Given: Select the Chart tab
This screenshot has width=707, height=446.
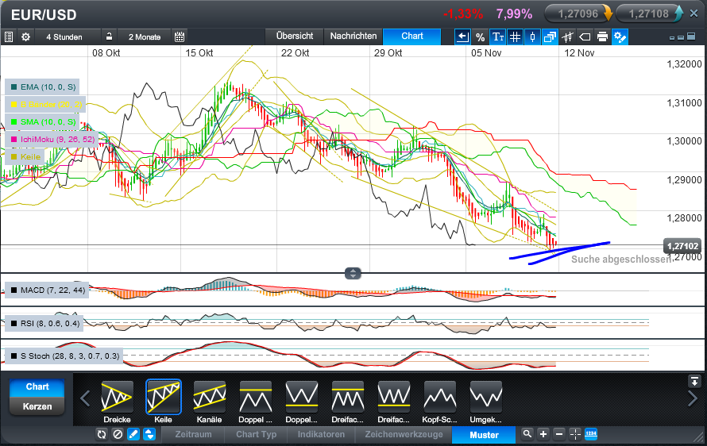Looking at the screenshot, I should pyautogui.click(x=412, y=36).
